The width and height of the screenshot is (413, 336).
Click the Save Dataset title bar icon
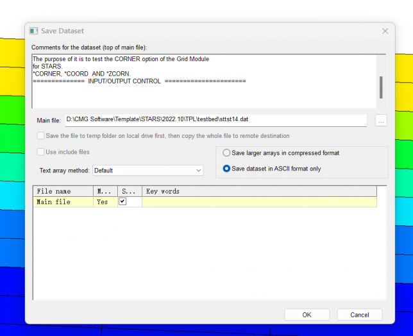(34, 31)
